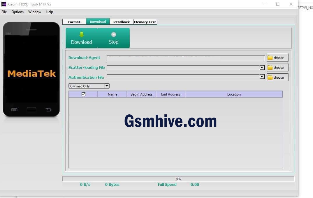Close the Xiaomi HXRU Tool window
The height and width of the screenshot is (198, 313).
[291, 4]
